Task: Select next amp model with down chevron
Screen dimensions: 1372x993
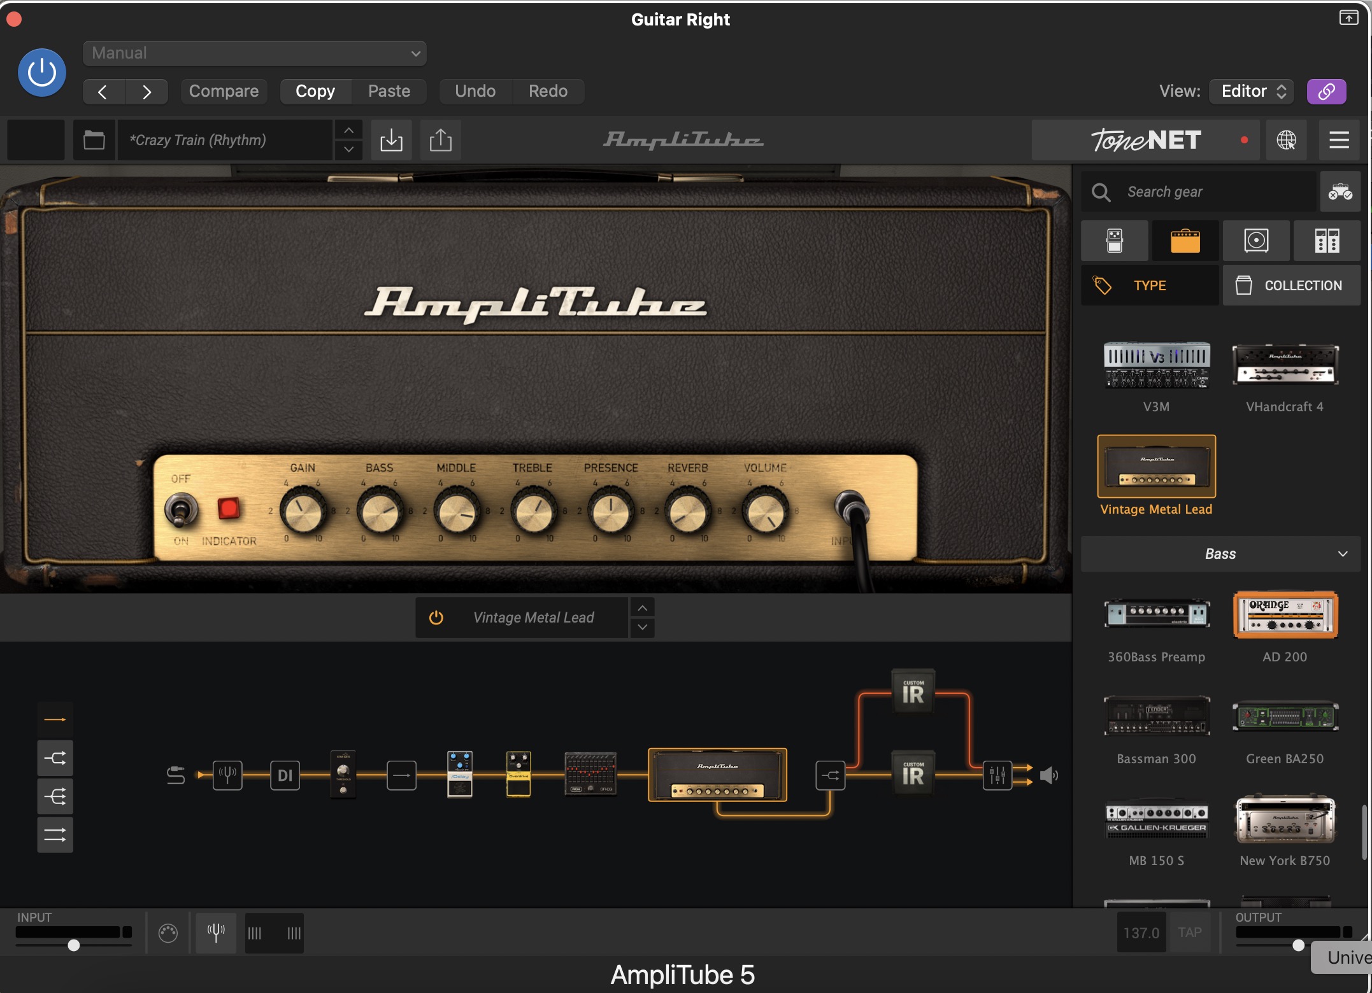Action: coord(643,627)
